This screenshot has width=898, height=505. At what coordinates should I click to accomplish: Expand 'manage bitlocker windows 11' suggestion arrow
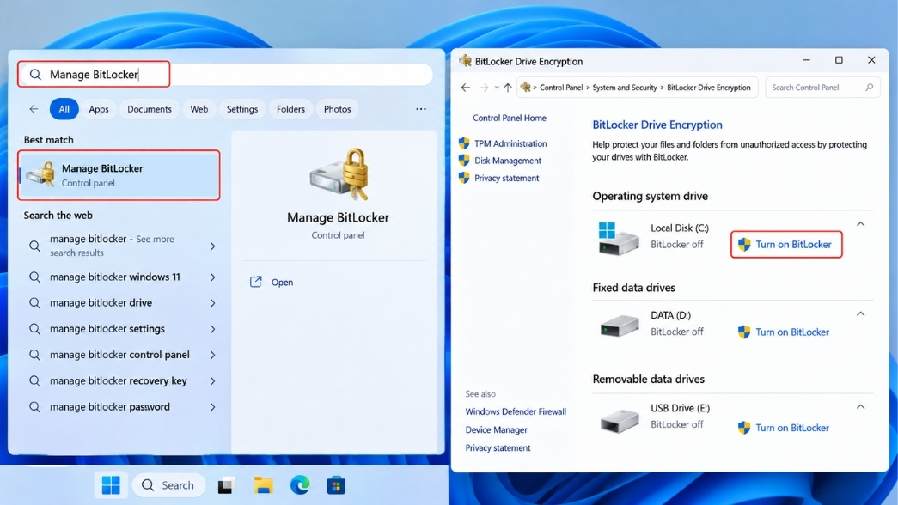212,277
